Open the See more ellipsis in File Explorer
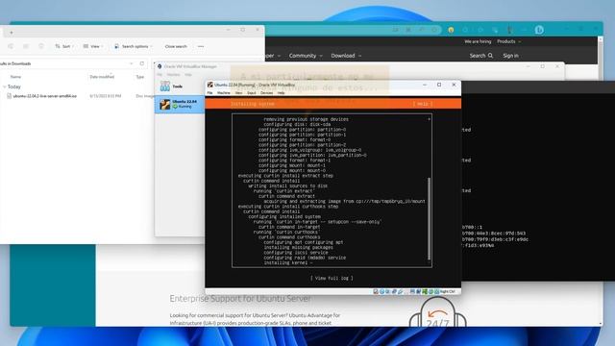 point(201,46)
